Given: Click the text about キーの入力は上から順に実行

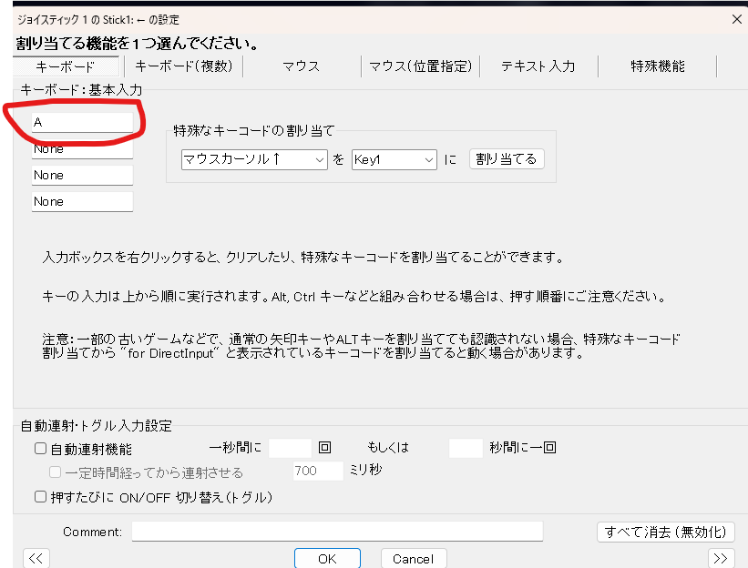Looking at the screenshot, I should click(354, 297).
